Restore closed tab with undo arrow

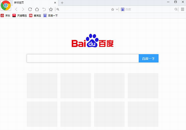pos(44,9)
